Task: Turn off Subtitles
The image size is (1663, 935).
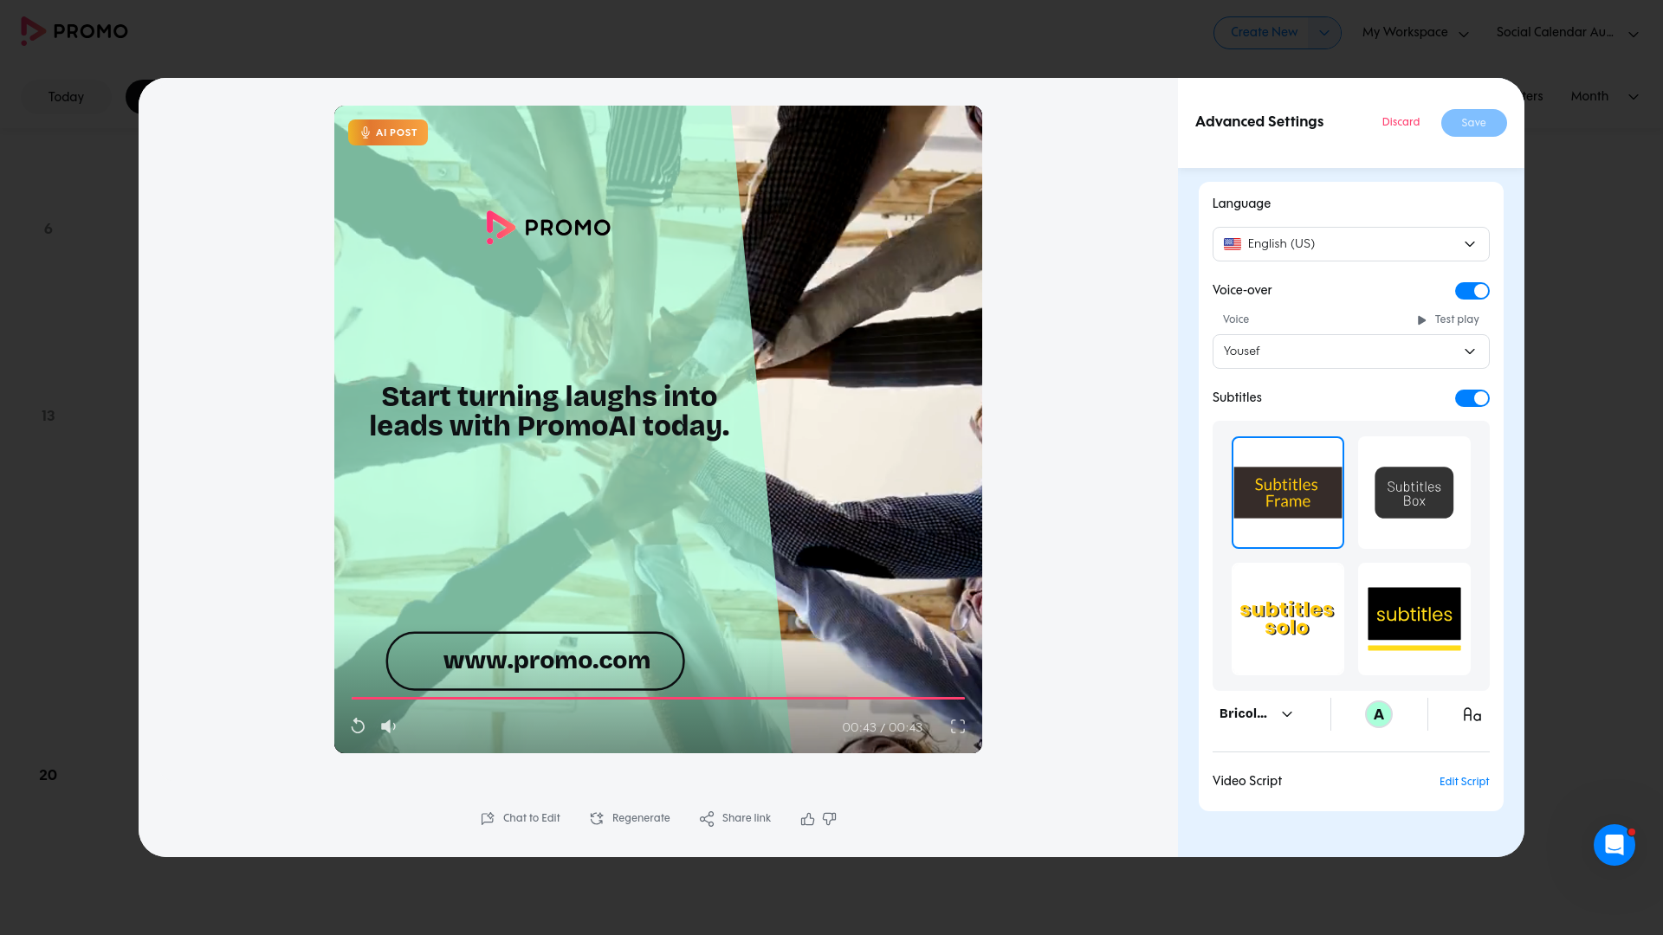Action: [x=1472, y=398]
